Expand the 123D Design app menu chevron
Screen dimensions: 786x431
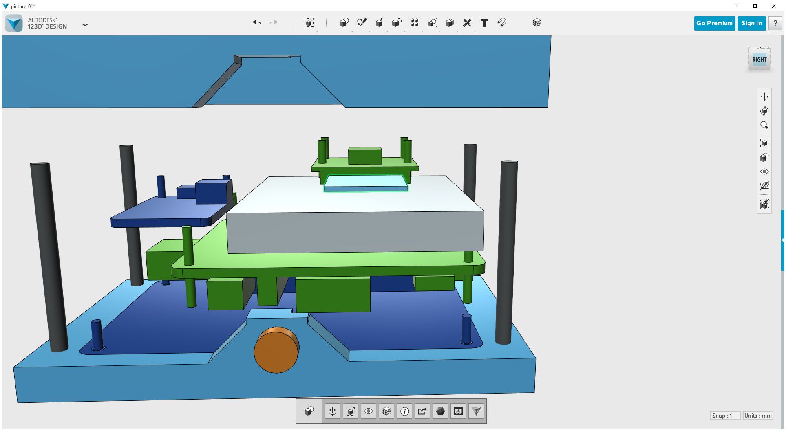pos(85,25)
